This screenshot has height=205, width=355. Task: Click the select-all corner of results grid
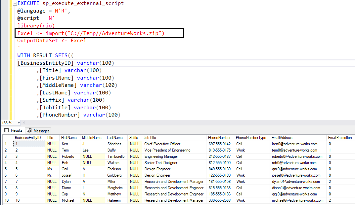tap(6, 138)
